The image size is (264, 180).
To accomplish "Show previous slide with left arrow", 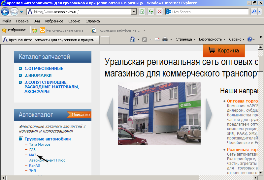I will [110, 114].
